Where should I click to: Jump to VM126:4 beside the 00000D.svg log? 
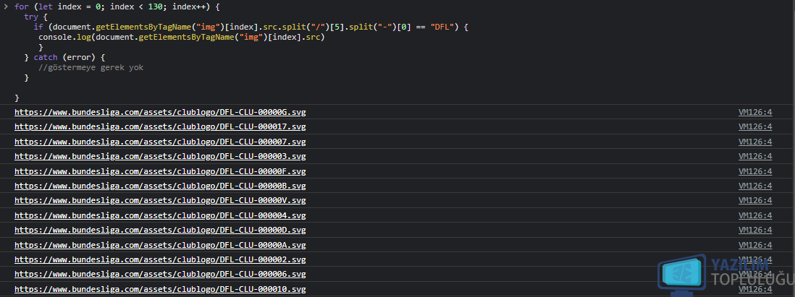755,231
